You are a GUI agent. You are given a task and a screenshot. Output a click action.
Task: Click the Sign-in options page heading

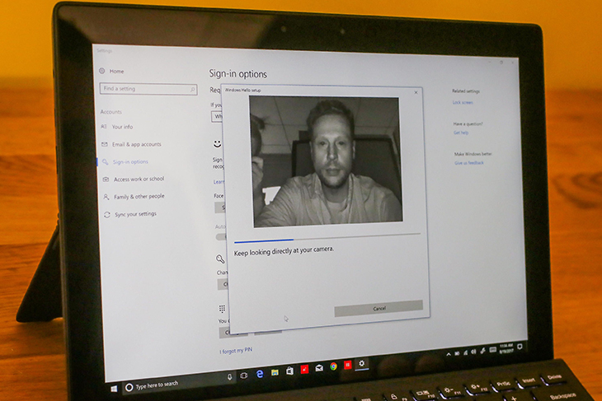[238, 73]
